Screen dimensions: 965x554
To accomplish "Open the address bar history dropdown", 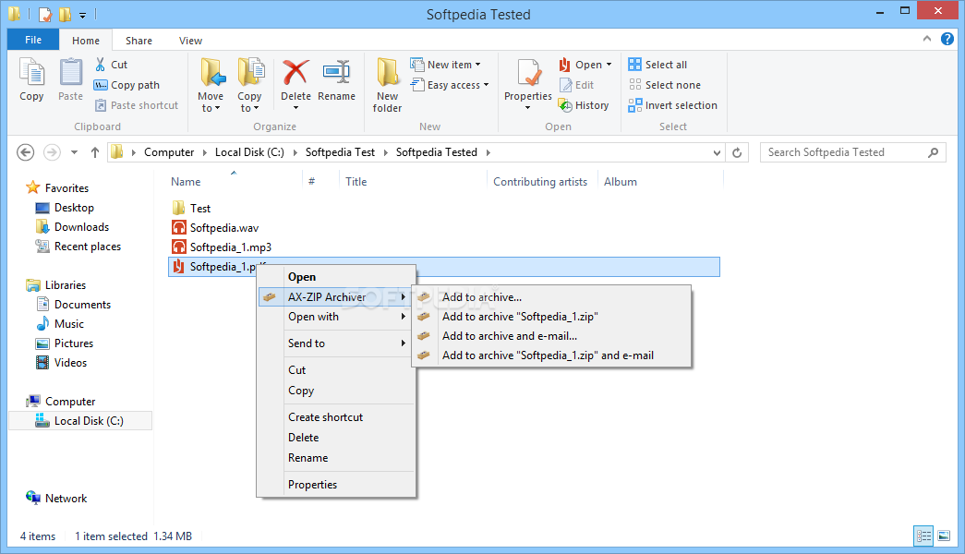I will pos(717,152).
